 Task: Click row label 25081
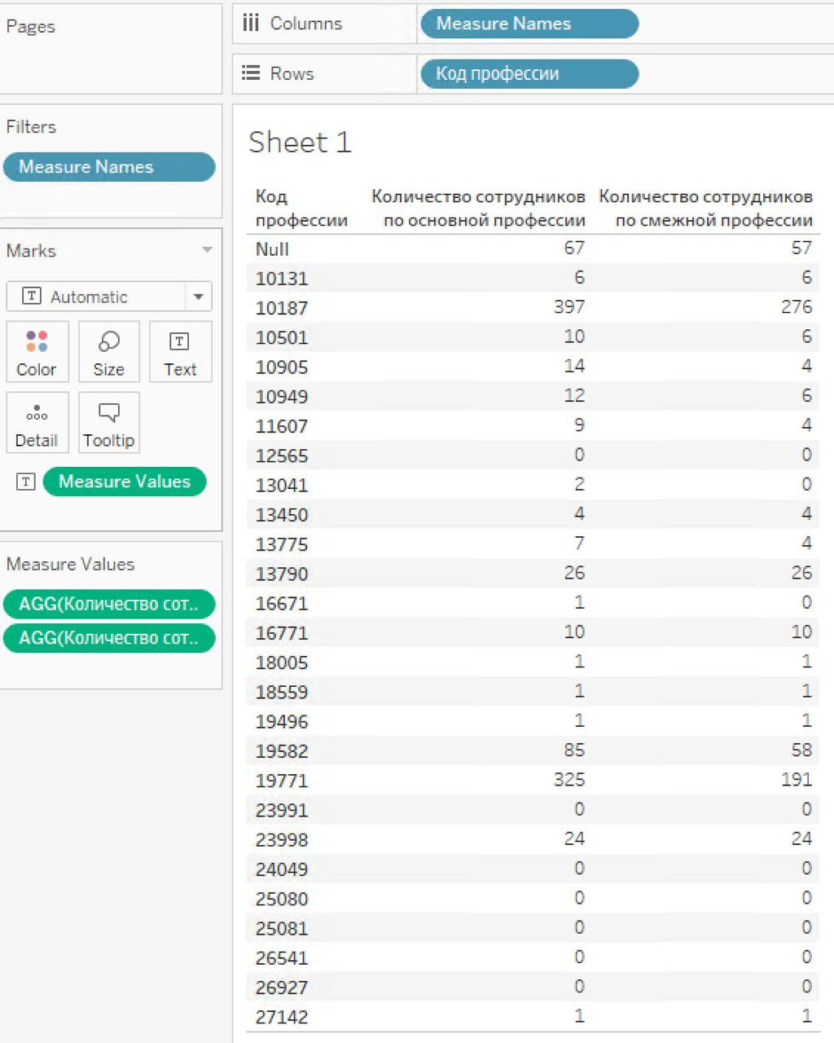pyautogui.click(x=282, y=928)
